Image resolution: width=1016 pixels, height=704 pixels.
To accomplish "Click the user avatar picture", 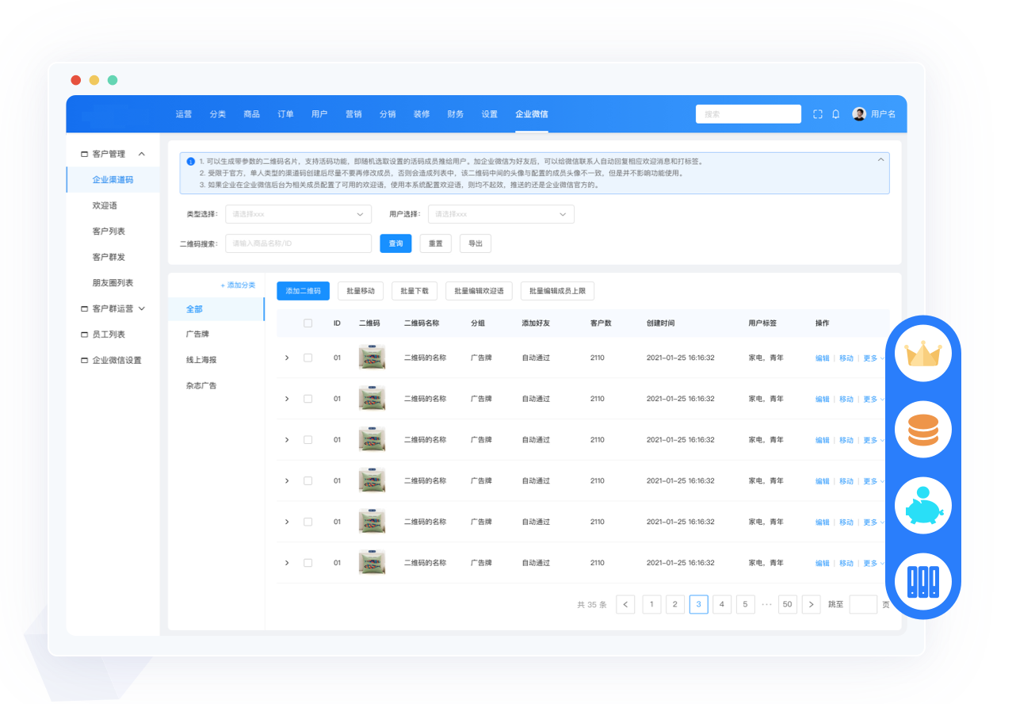I will point(859,114).
